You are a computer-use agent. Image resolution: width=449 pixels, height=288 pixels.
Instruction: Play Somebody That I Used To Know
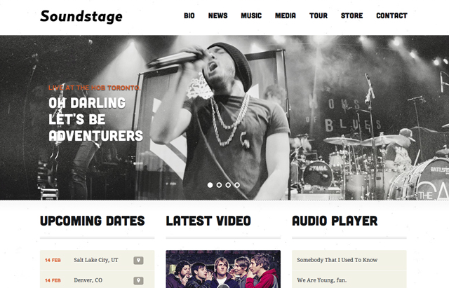click(x=349, y=260)
